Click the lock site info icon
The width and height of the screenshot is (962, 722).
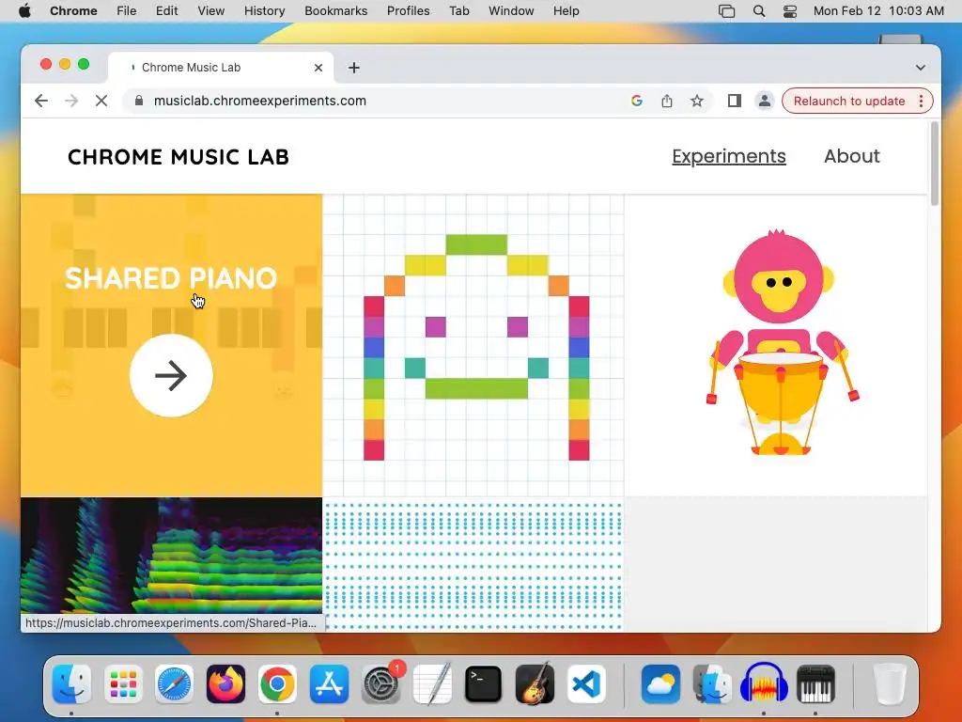[x=139, y=101]
